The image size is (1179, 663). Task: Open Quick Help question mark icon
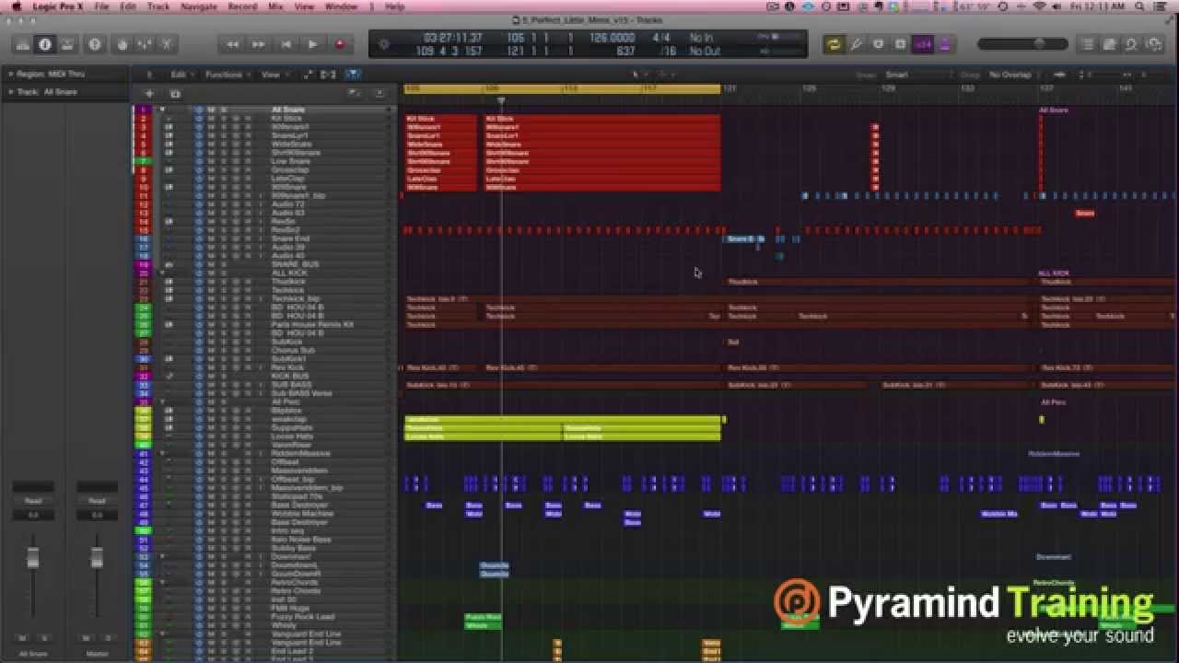(95, 44)
